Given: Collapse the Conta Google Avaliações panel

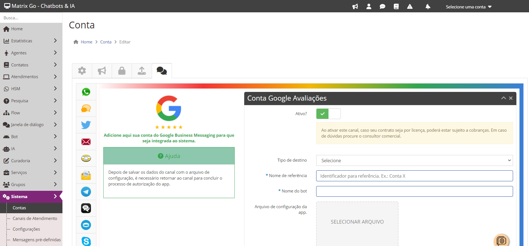Looking at the screenshot, I should (x=503, y=98).
